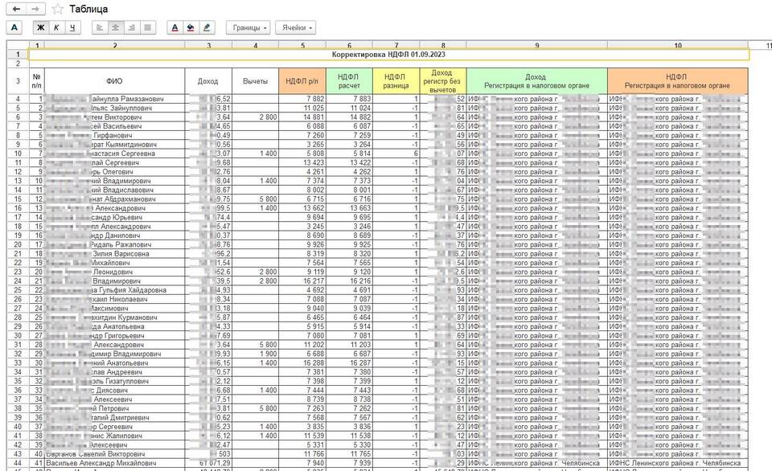
Task: Click НДФЛ р/л value 14 881
Action: pyautogui.click(x=302, y=117)
